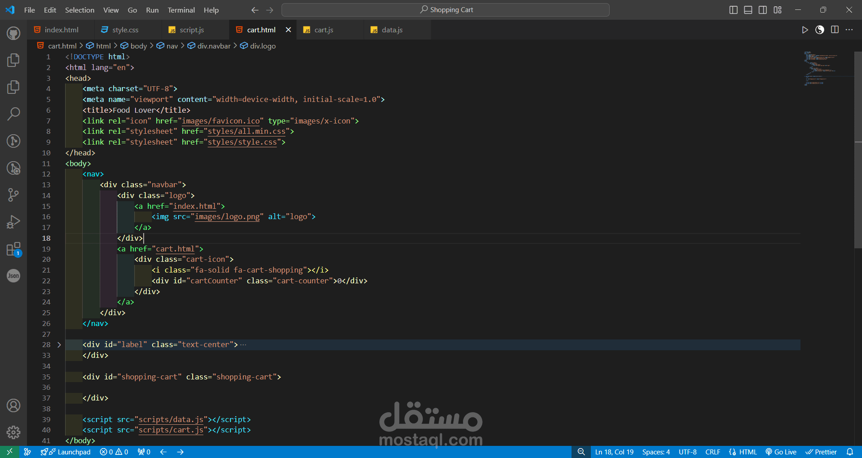Open the cart.html breadcrumb dropdown
The width and height of the screenshot is (862, 458).
(x=57, y=46)
